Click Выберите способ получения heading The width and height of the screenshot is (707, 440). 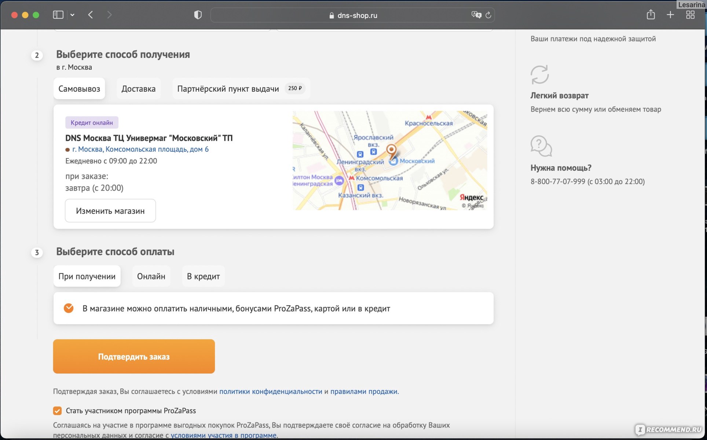(123, 54)
